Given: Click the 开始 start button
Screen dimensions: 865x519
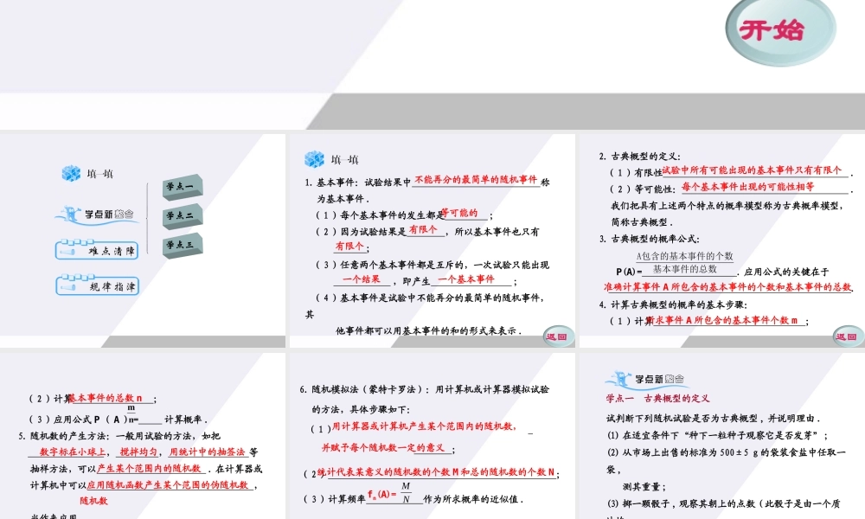Looking at the screenshot, I should click(x=780, y=31).
